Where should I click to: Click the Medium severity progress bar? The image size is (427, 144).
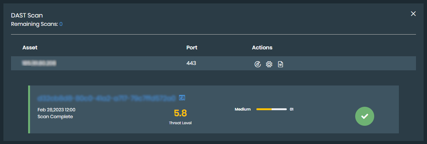[x=271, y=109]
